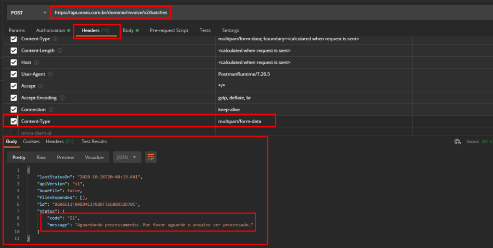493x248 pixels.
Task: Click info icon beside Host
Action: 37,62
